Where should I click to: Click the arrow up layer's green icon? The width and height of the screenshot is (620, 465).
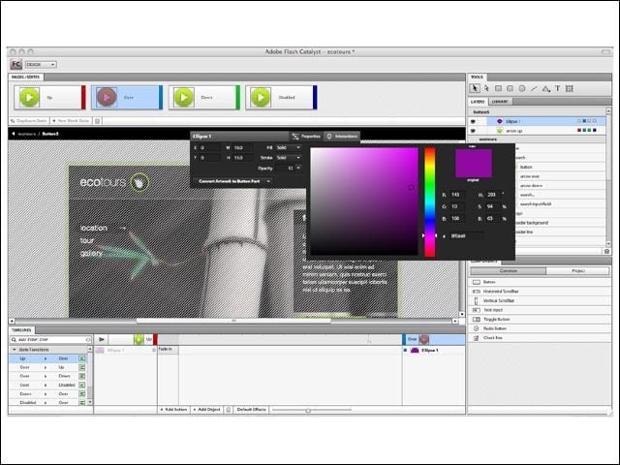click(x=500, y=131)
